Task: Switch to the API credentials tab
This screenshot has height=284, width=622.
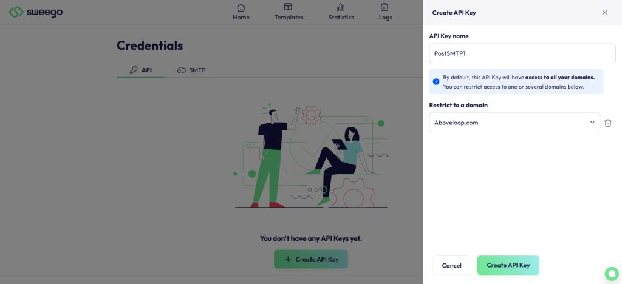Action: 140,70
